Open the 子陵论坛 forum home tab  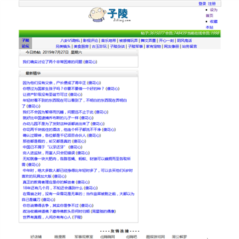coord(25,43)
